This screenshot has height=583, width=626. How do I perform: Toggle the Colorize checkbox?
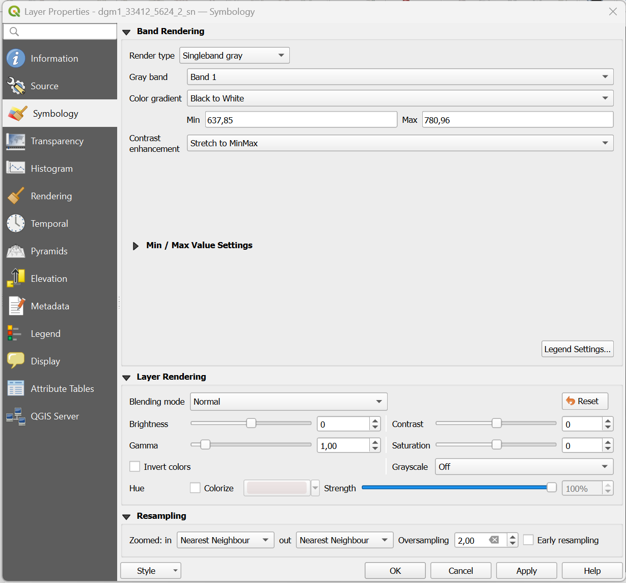click(195, 488)
